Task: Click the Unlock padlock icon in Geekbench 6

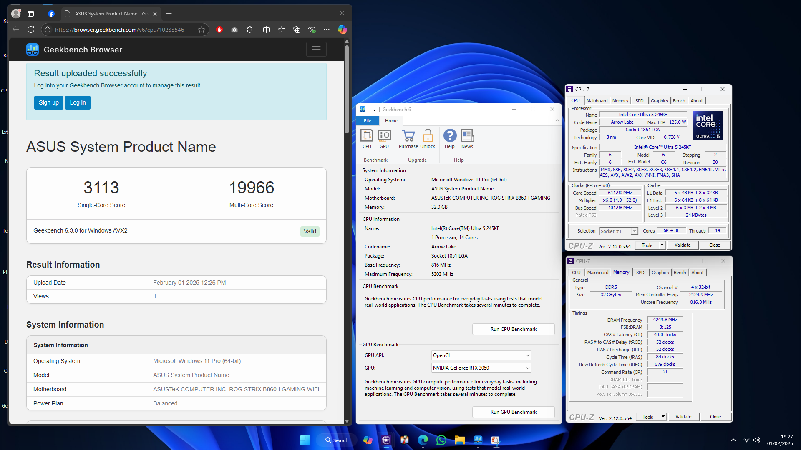Action: pyautogui.click(x=428, y=139)
